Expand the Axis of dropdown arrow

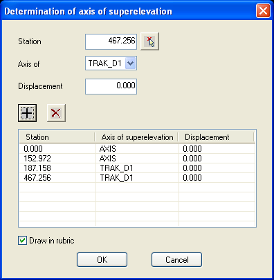pos(131,63)
